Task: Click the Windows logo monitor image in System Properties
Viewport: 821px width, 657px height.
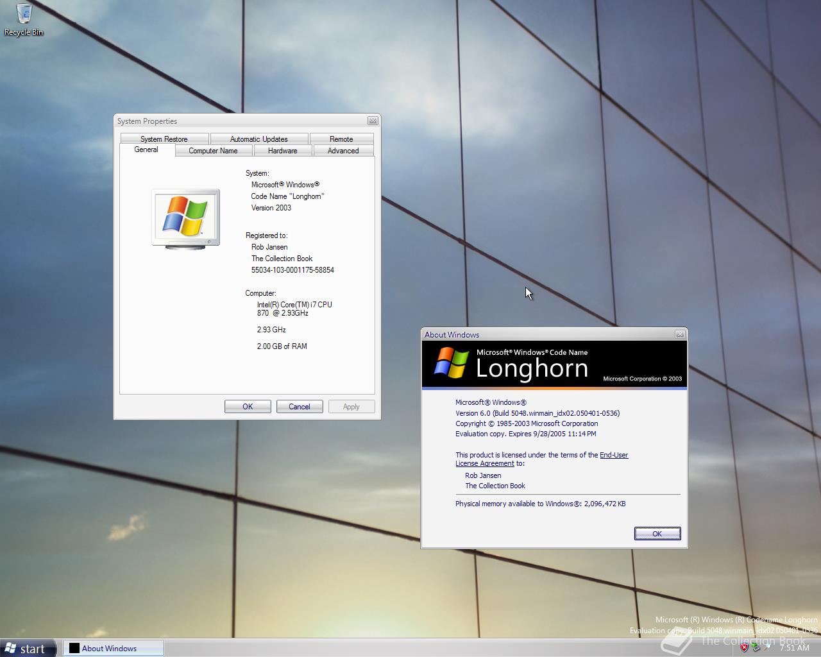Action: (185, 219)
